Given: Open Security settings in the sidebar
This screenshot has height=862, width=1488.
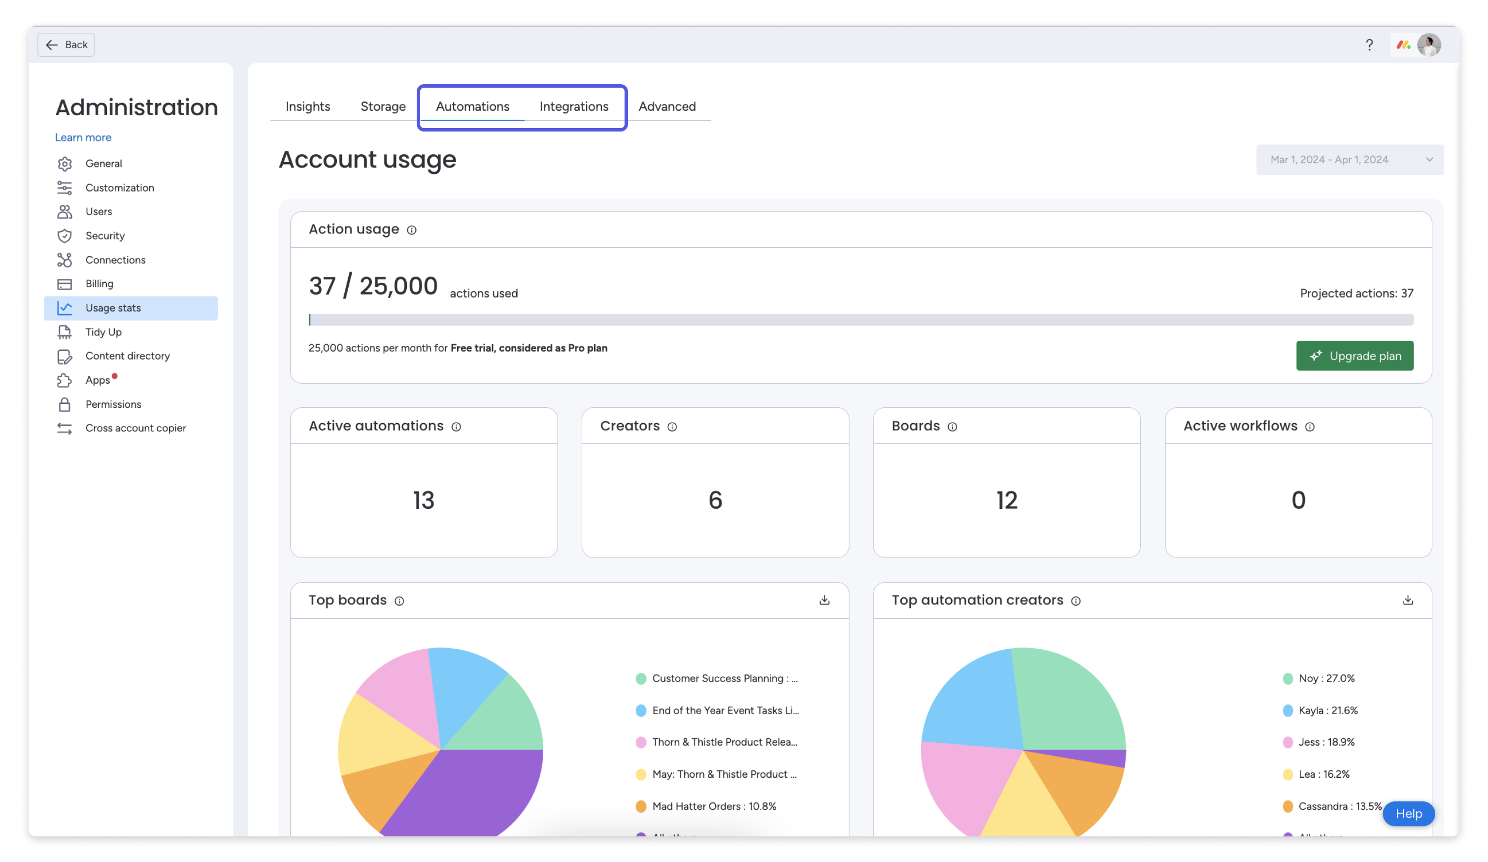Looking at the screenshot, I should coord(105,235).
